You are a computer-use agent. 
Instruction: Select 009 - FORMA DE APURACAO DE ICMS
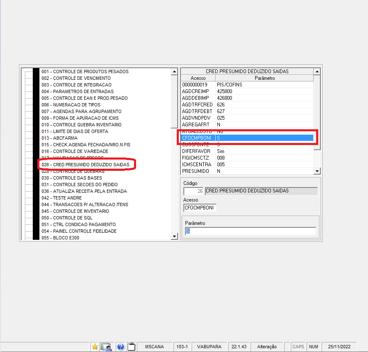80,118
